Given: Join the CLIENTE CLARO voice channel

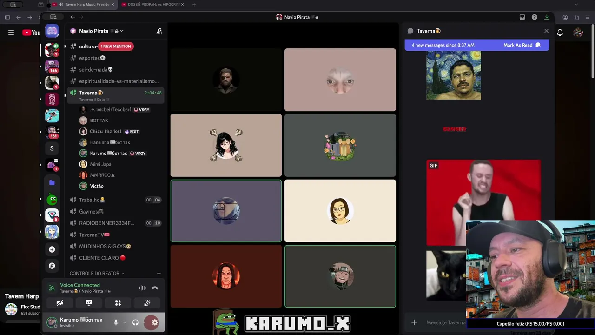Looking at the screenshot, I should (116, 258).
